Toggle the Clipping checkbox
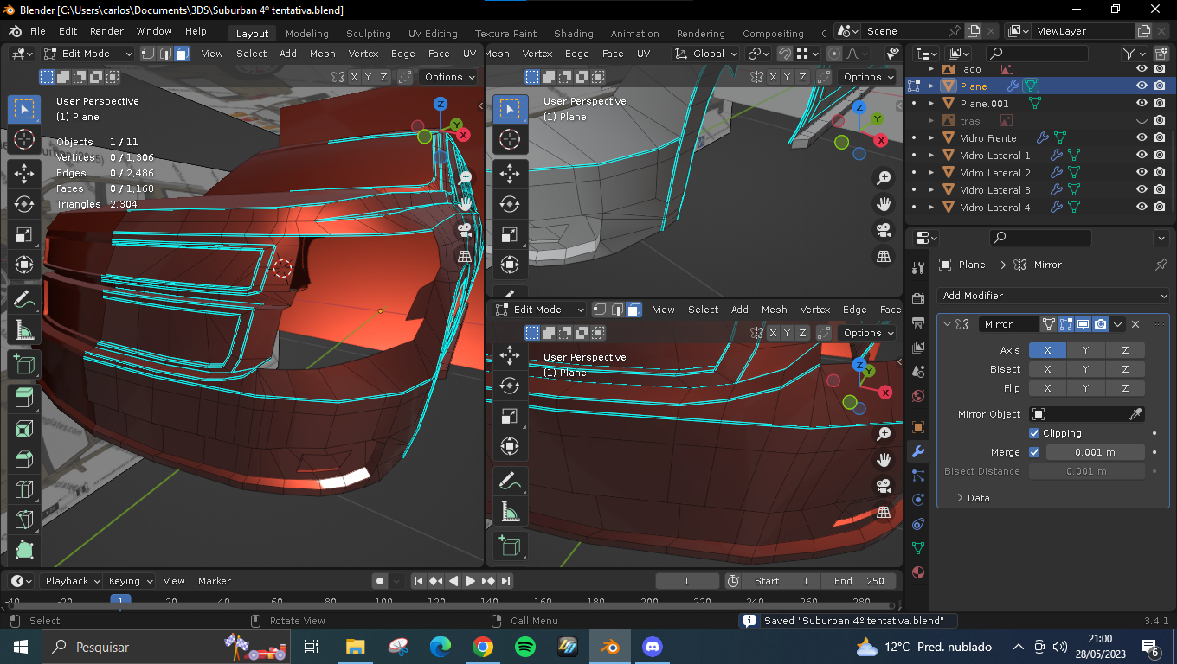Image resolution: width=1177 pixels, height=664 pixels. click(1034, 433)
